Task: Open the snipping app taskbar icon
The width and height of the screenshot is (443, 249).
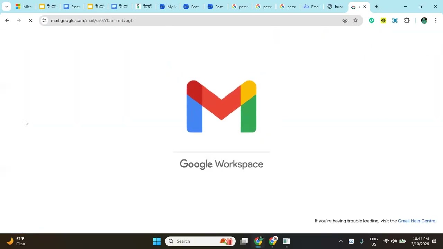Action: 286,241
